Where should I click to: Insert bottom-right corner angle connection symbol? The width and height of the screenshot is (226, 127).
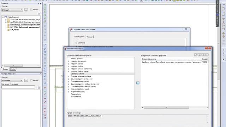[x=224, y=15]
